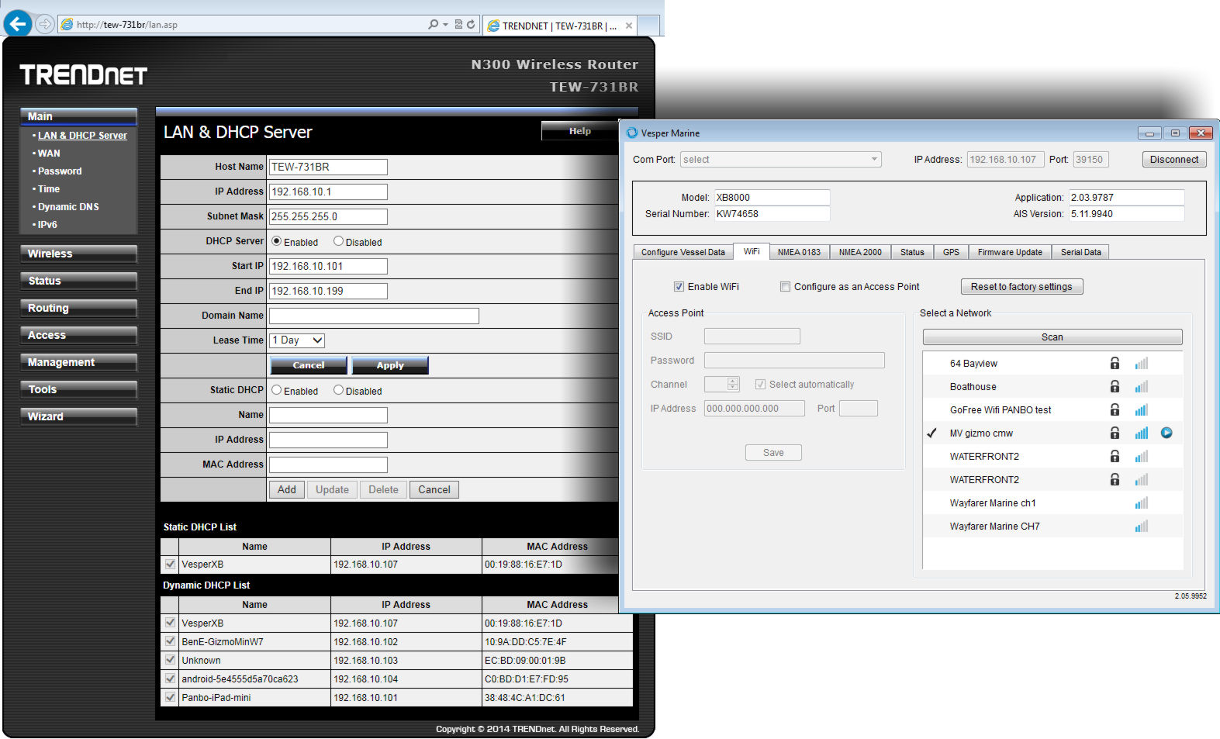The height and width of the screenshot is (739, 1220).
Task: Open the Com Port select dropdown
Action: 781,160
